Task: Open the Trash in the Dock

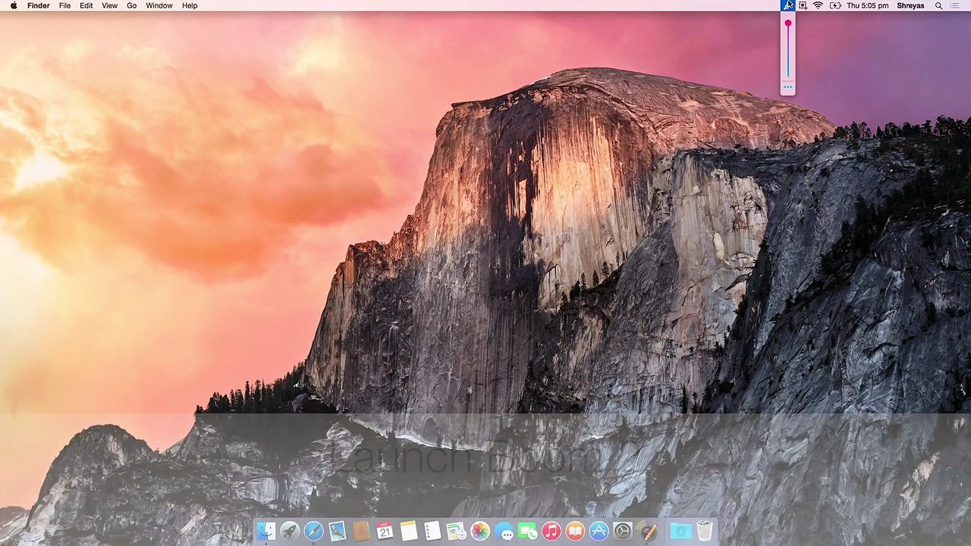Action: tap(705, 531)
